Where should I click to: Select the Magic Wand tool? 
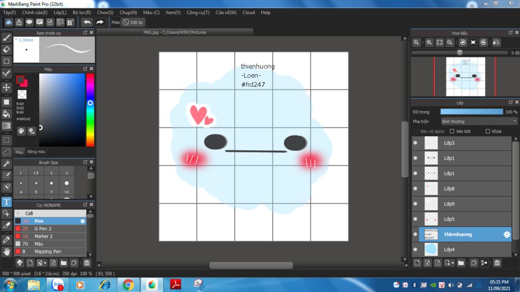[x=6, y=164]
